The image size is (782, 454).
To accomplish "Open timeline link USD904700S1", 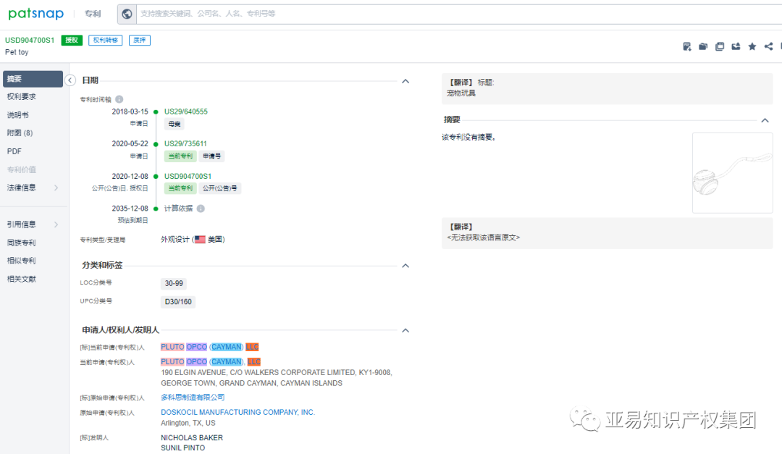I will click(x=188, y=177).
